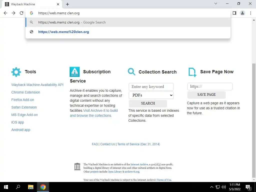Open the Android app link
The image size is (256, 192).
click(x=21, y=130)
